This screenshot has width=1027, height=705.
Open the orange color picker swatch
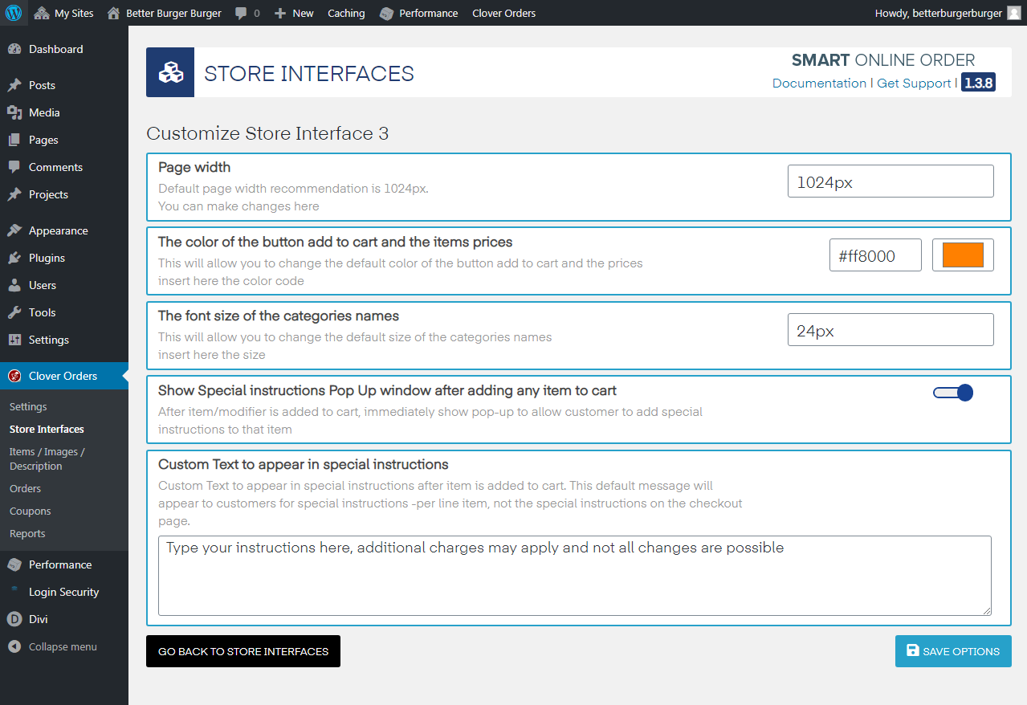coord(963,255)
